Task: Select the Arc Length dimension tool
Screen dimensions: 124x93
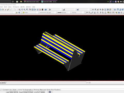Action: tap(92, 13)
